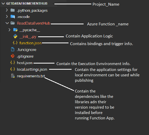Open the .gitignore file
Viewport: 149px width, 135px height.
[25, 56]
